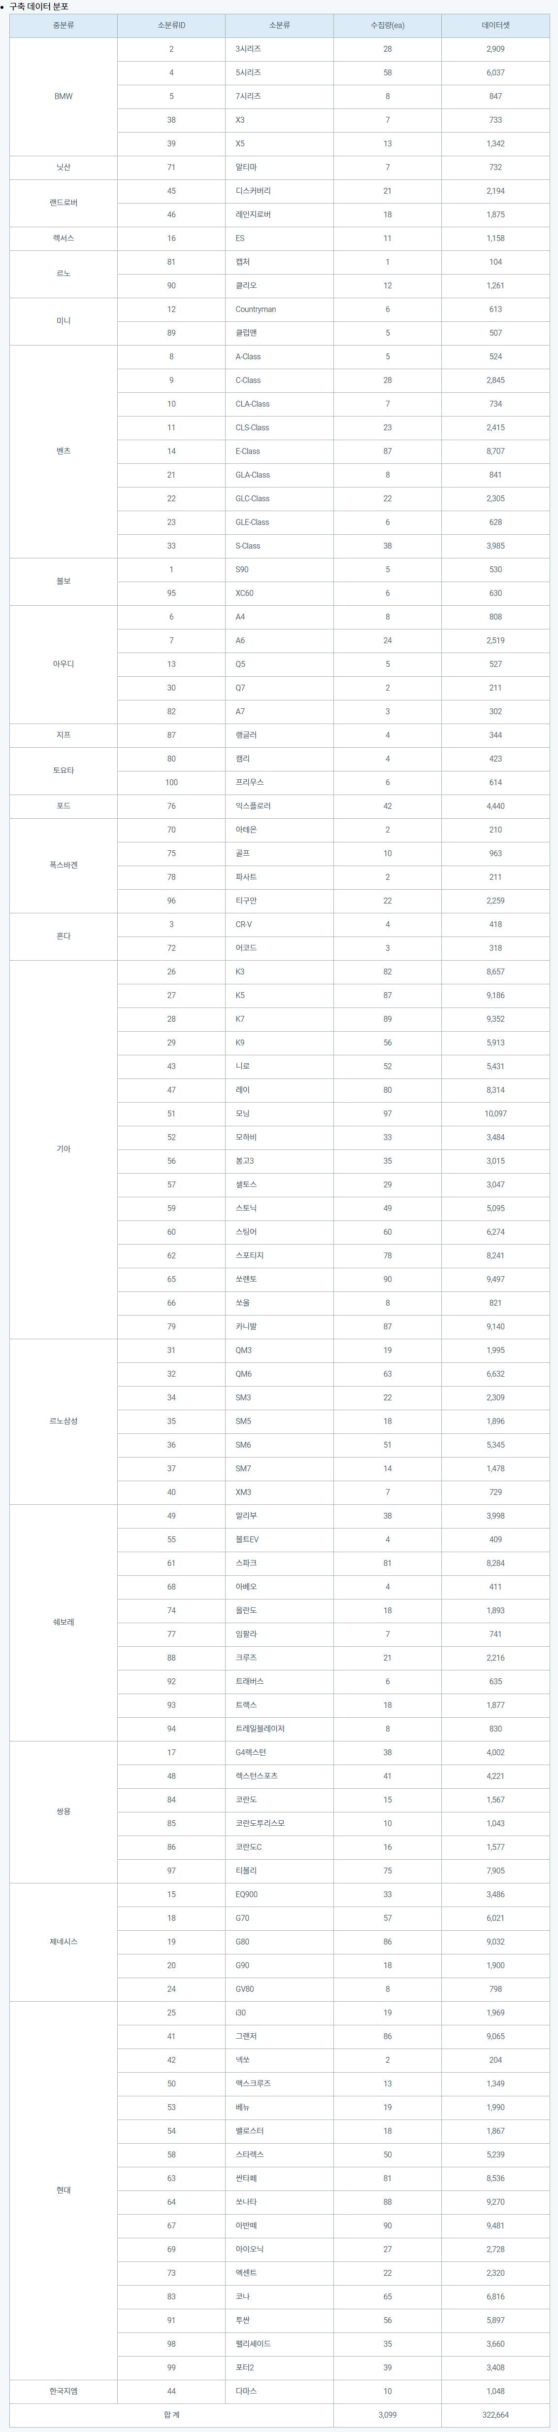The height and width of the screenshot is (2432, 558).
Task: Select the BMW category cell
Action: point(63,96)
